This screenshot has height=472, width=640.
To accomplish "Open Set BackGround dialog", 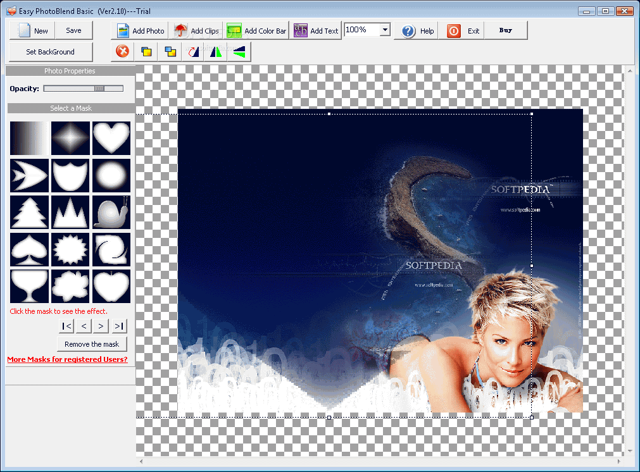I will (51, 52).
